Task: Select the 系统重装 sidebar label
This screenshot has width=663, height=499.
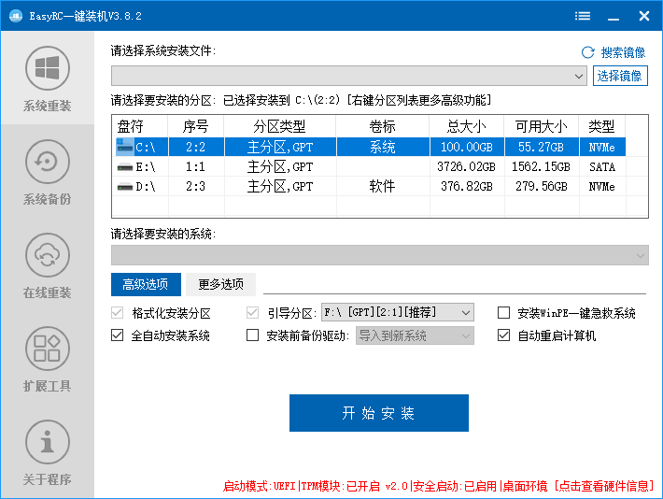Action: click(x=48, y=106)
